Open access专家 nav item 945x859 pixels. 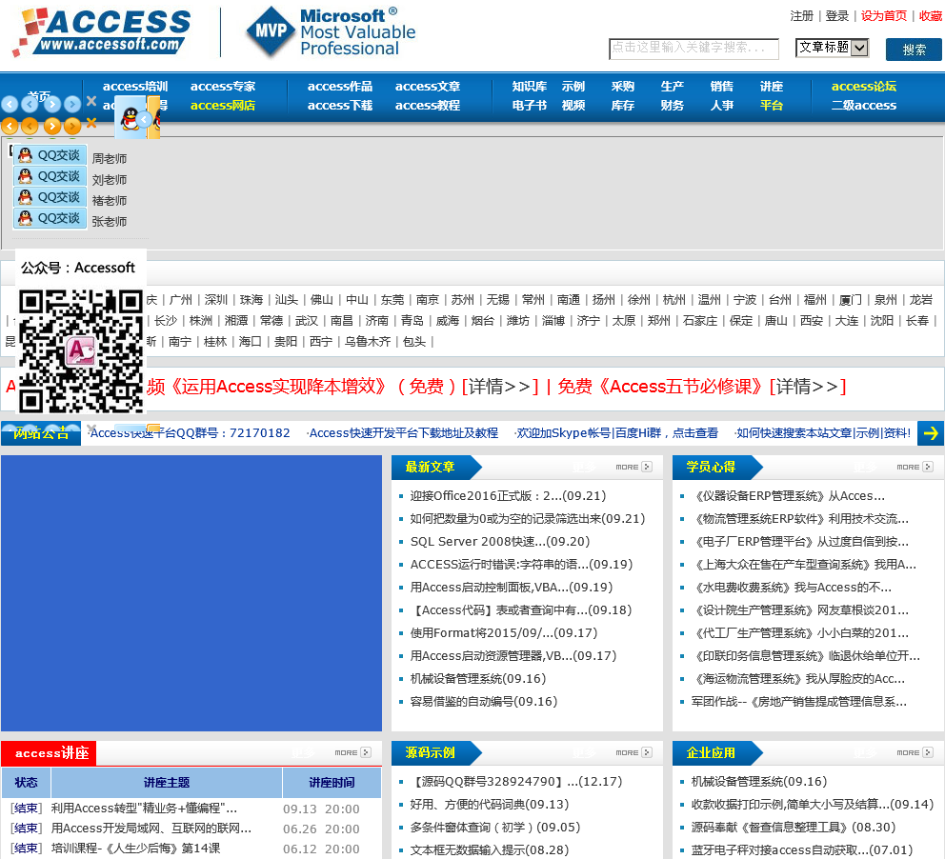coord(223,86)
